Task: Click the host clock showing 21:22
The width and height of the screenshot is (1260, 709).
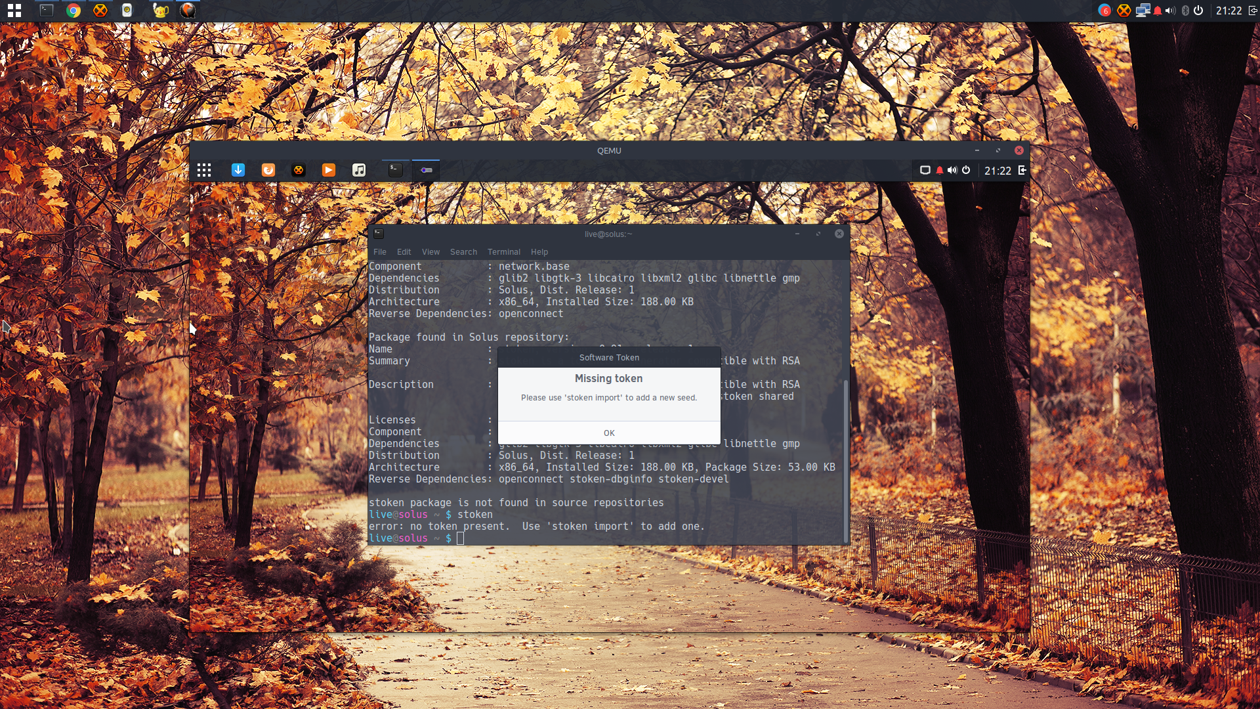Action: [x=1228, y=11]
